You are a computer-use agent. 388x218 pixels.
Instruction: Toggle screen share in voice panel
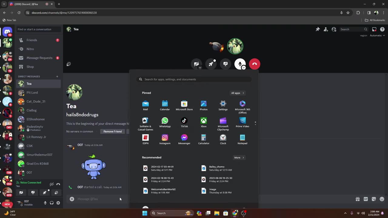pyautogui.click(x=33, y=193)
